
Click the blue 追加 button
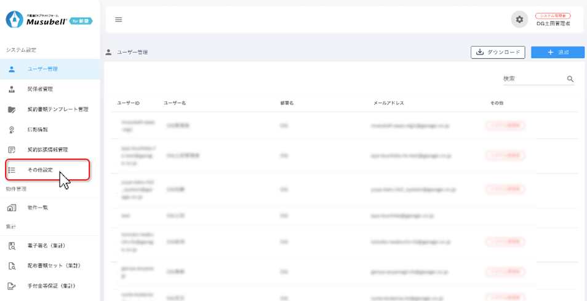pos(558,53)
